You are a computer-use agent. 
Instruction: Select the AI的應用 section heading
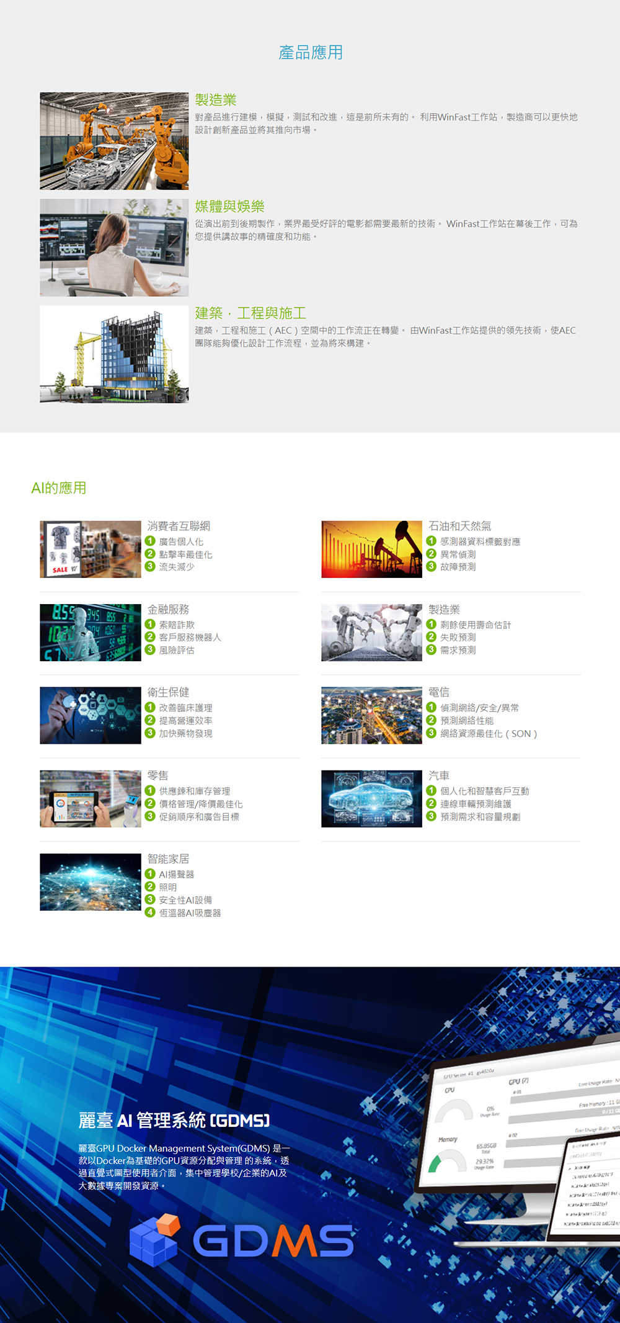[x=59, y=488]
